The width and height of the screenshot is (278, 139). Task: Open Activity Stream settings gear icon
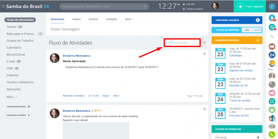pos(204,42)
